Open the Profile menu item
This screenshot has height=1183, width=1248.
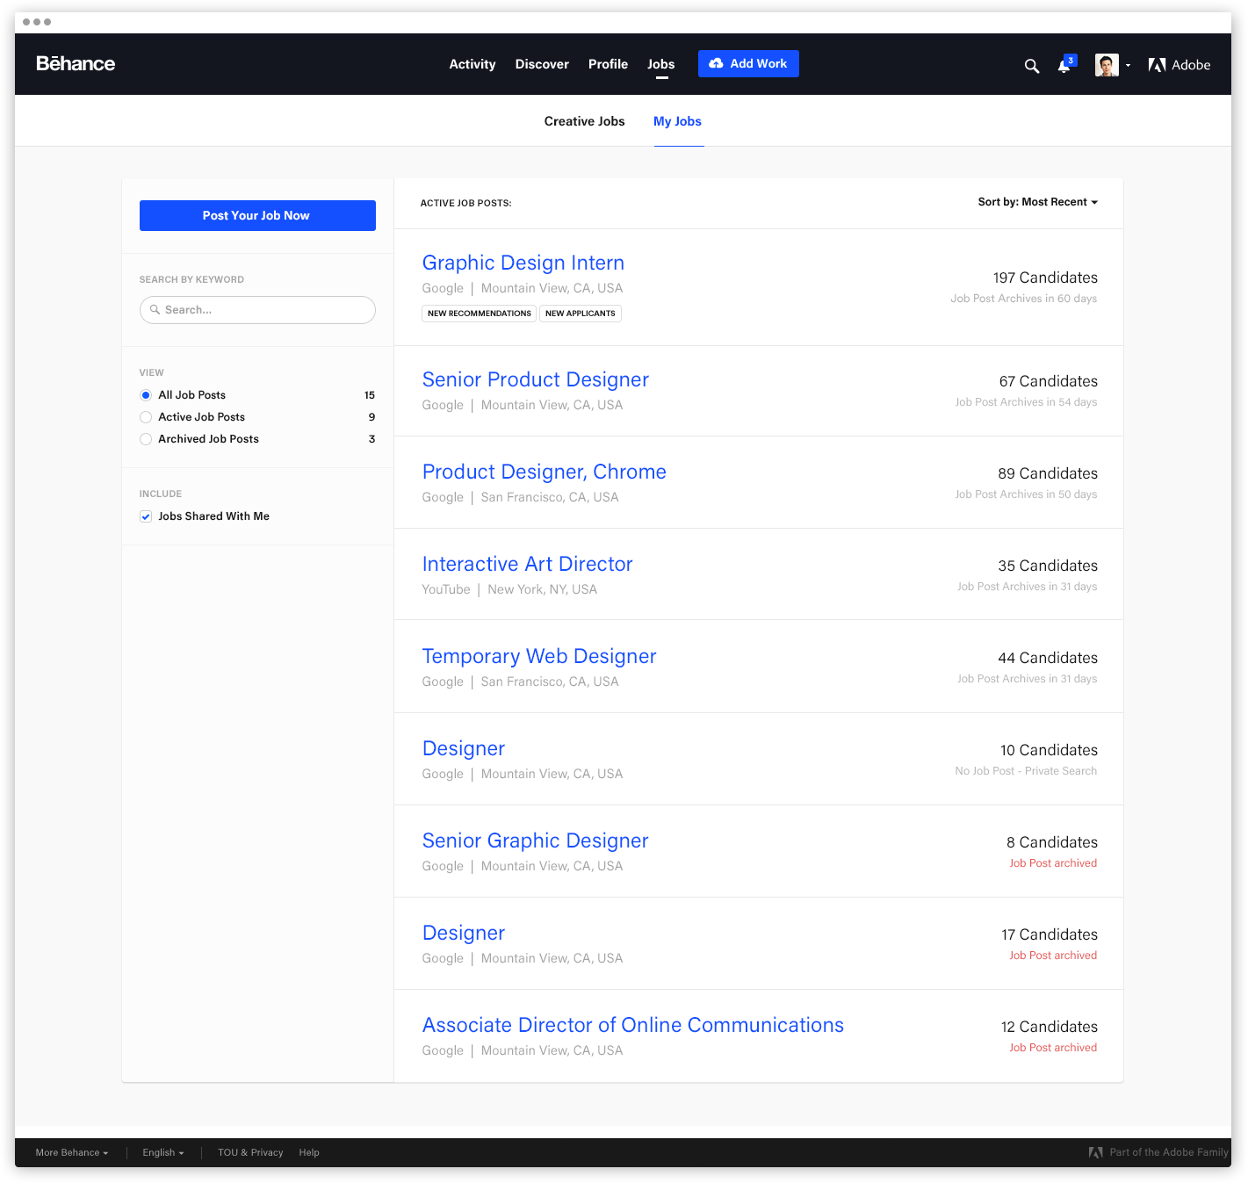608,64
